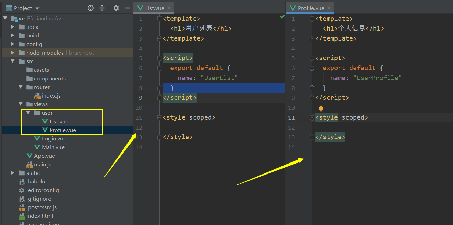Screen dimensions: 453x225
Task: Click the 用户列表 heading text in List.vue
Action: 199,29
